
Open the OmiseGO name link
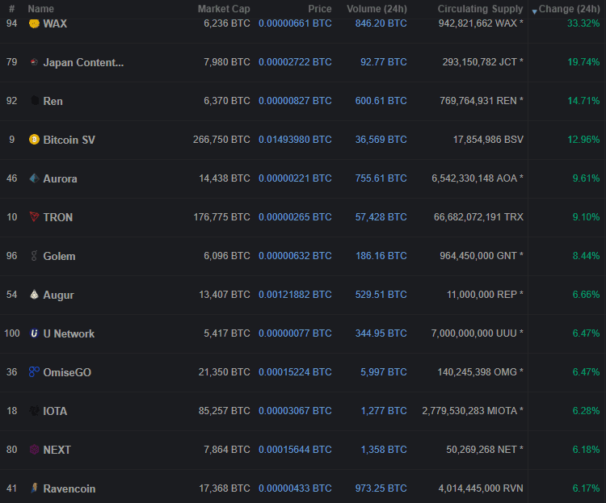pyautogui.click(x=67, y=372)
